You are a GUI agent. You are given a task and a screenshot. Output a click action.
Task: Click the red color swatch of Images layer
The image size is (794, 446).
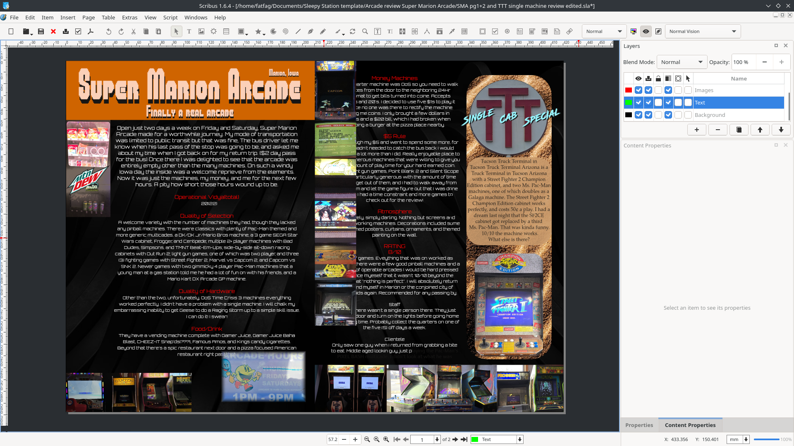(629, 90)
